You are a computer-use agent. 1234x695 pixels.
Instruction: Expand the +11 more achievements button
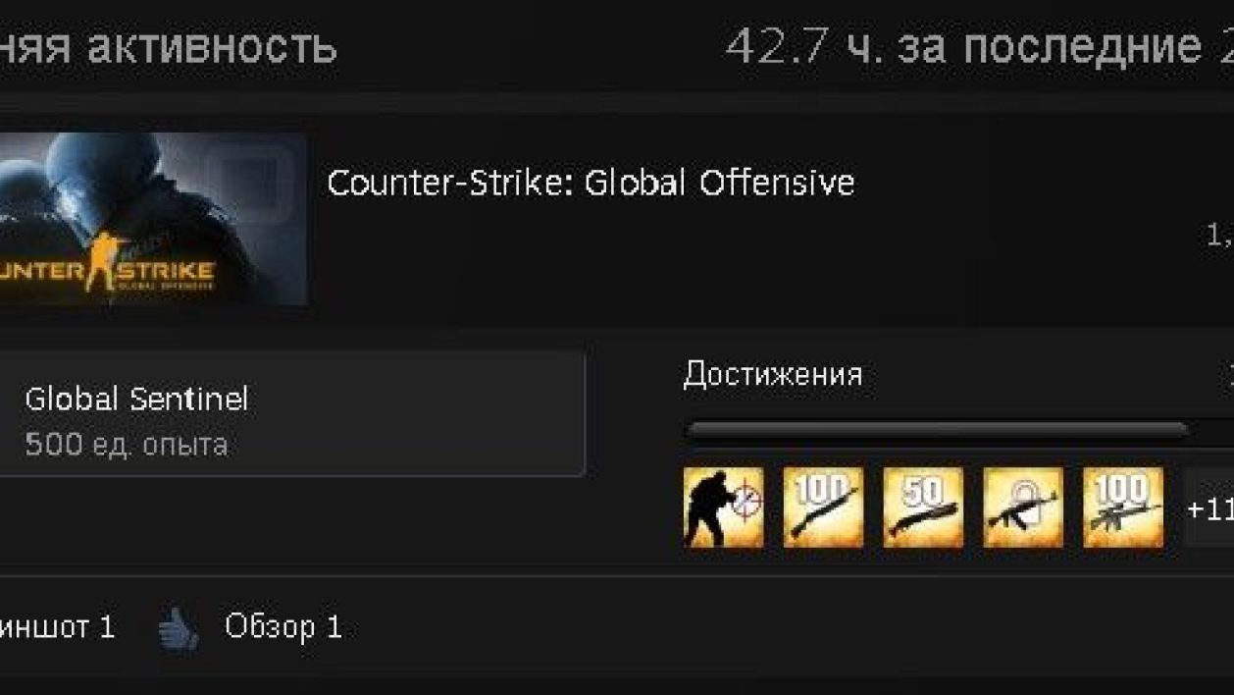(1208, 508)
